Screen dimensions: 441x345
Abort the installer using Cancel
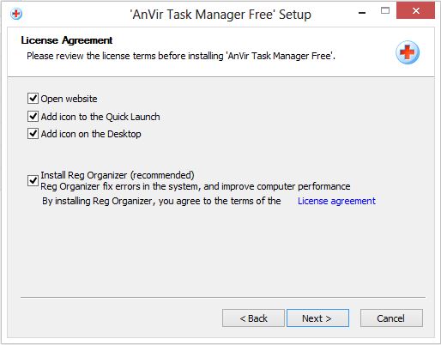[x=391, y=318]
